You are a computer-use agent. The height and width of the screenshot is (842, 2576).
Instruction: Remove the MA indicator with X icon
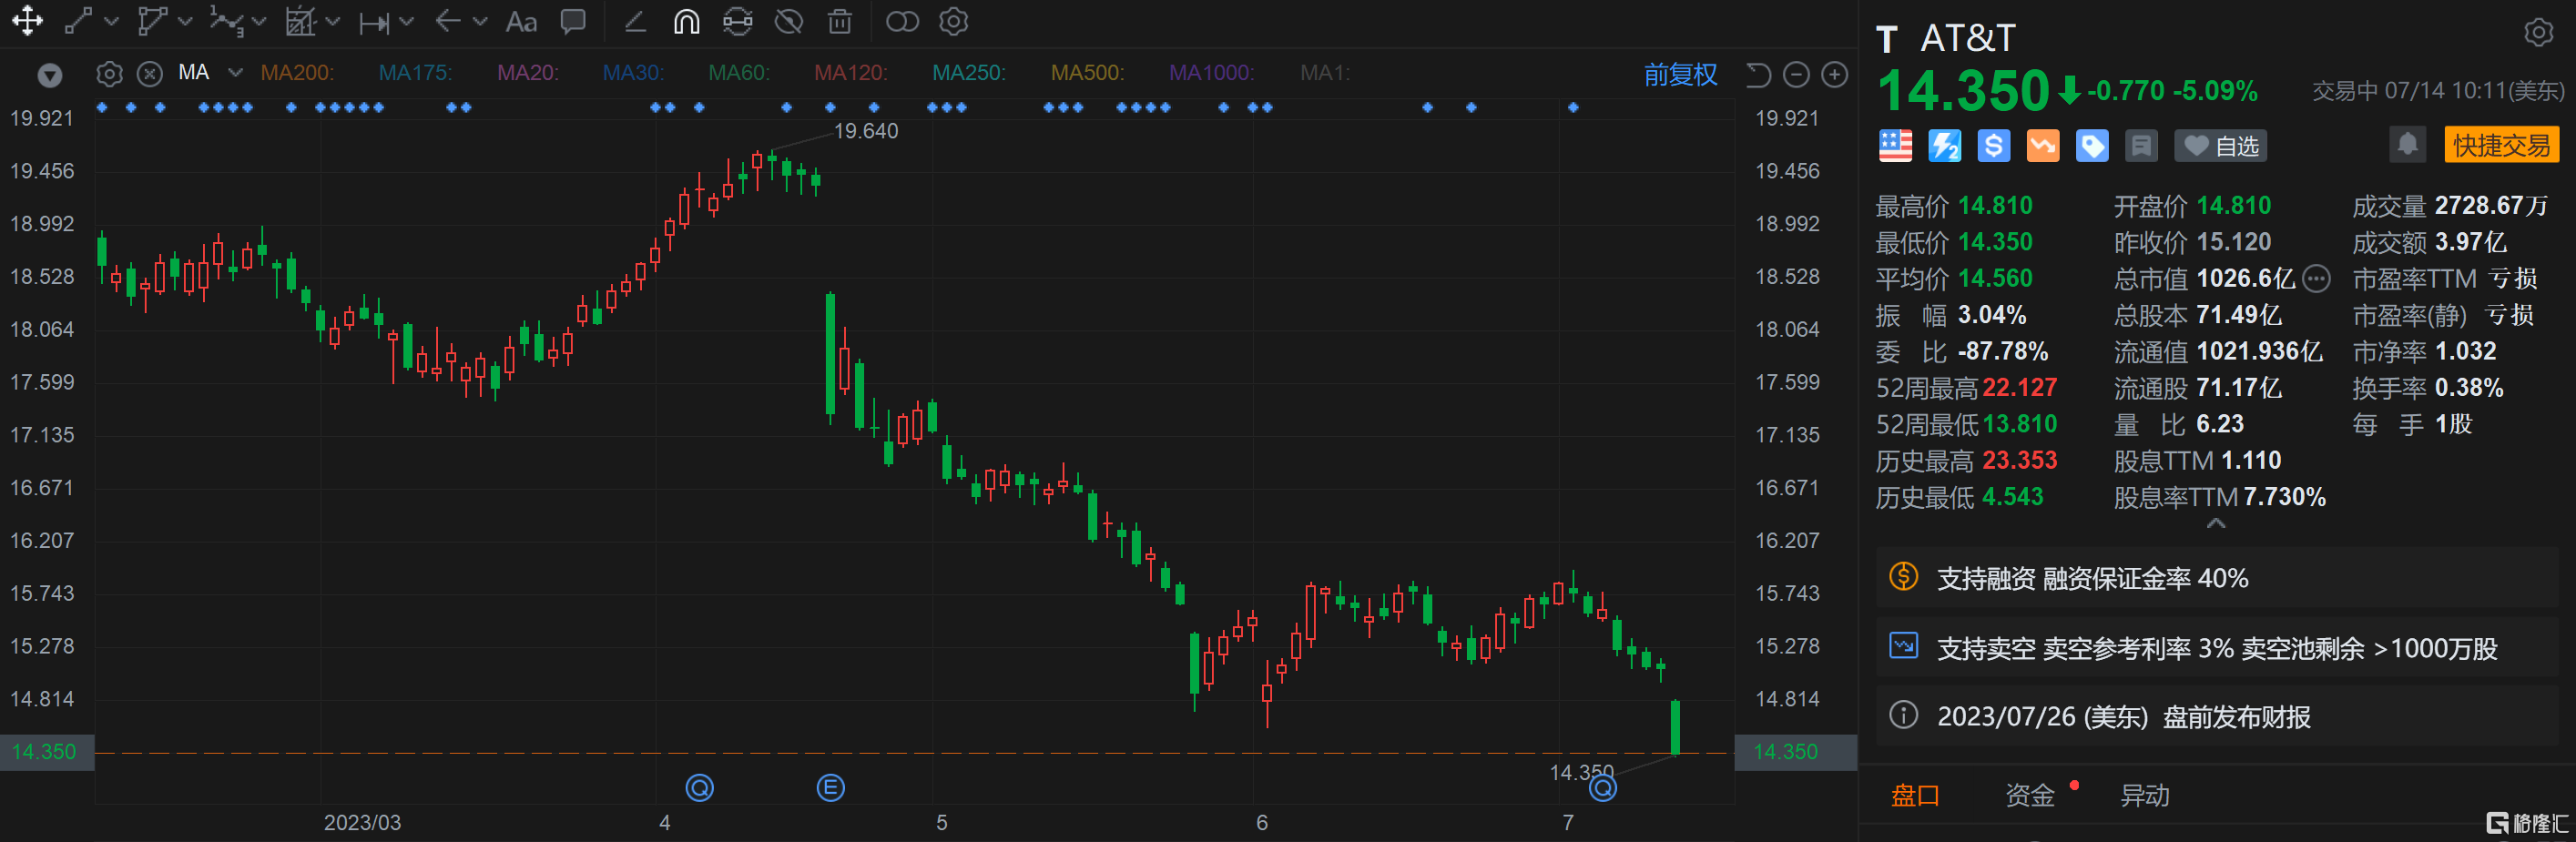(x=150, y=74)
